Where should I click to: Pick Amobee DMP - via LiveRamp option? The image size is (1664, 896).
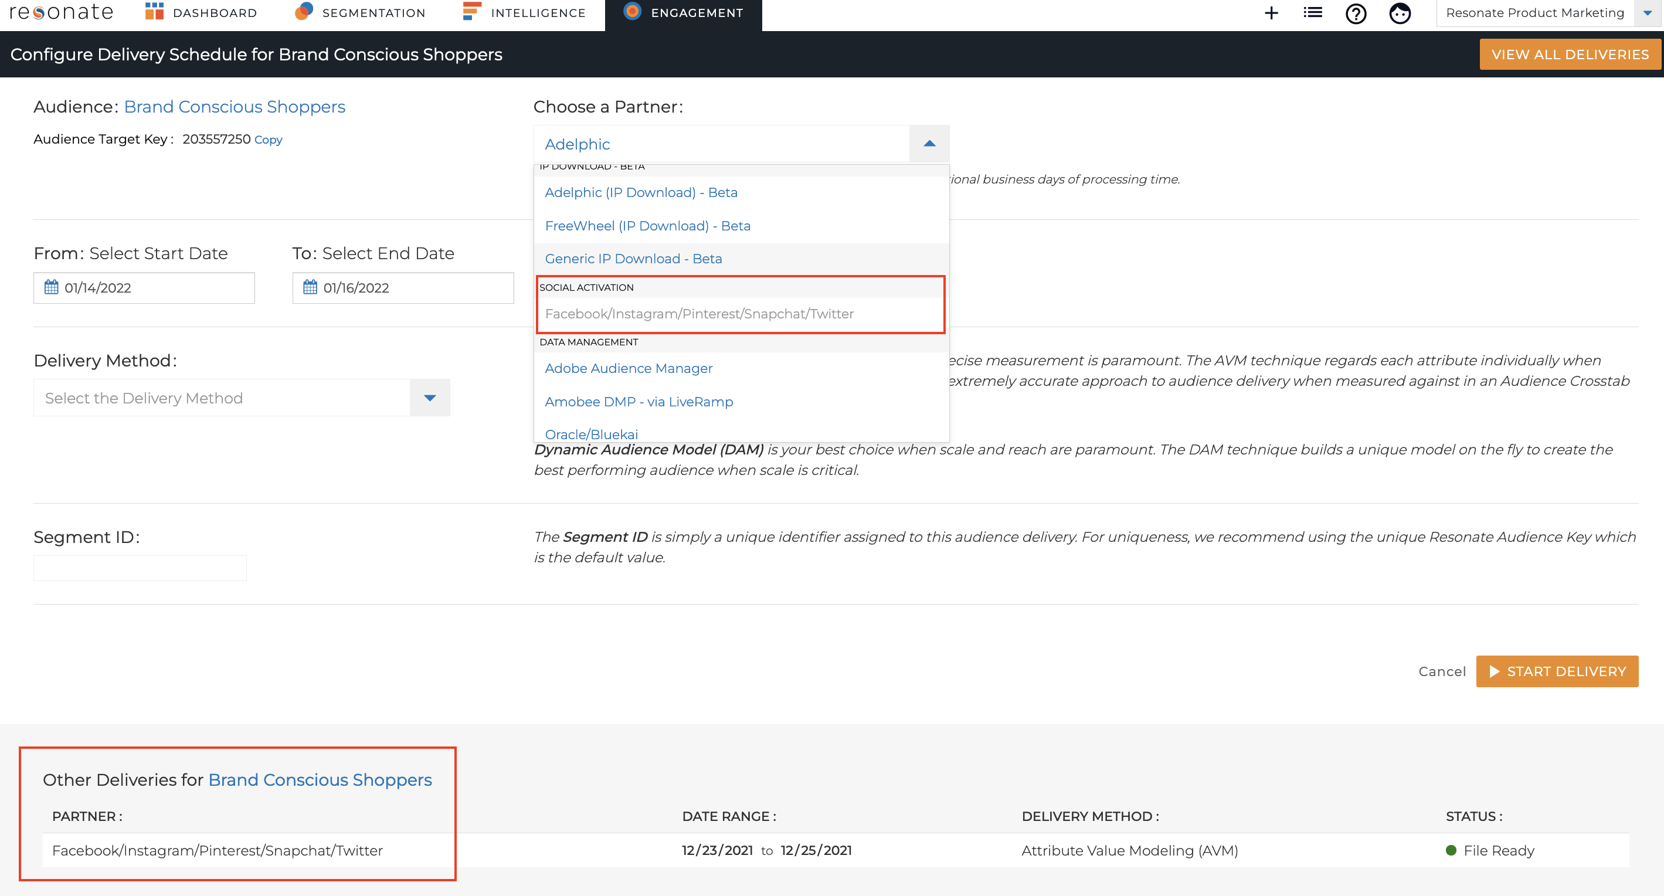[742, 401]
